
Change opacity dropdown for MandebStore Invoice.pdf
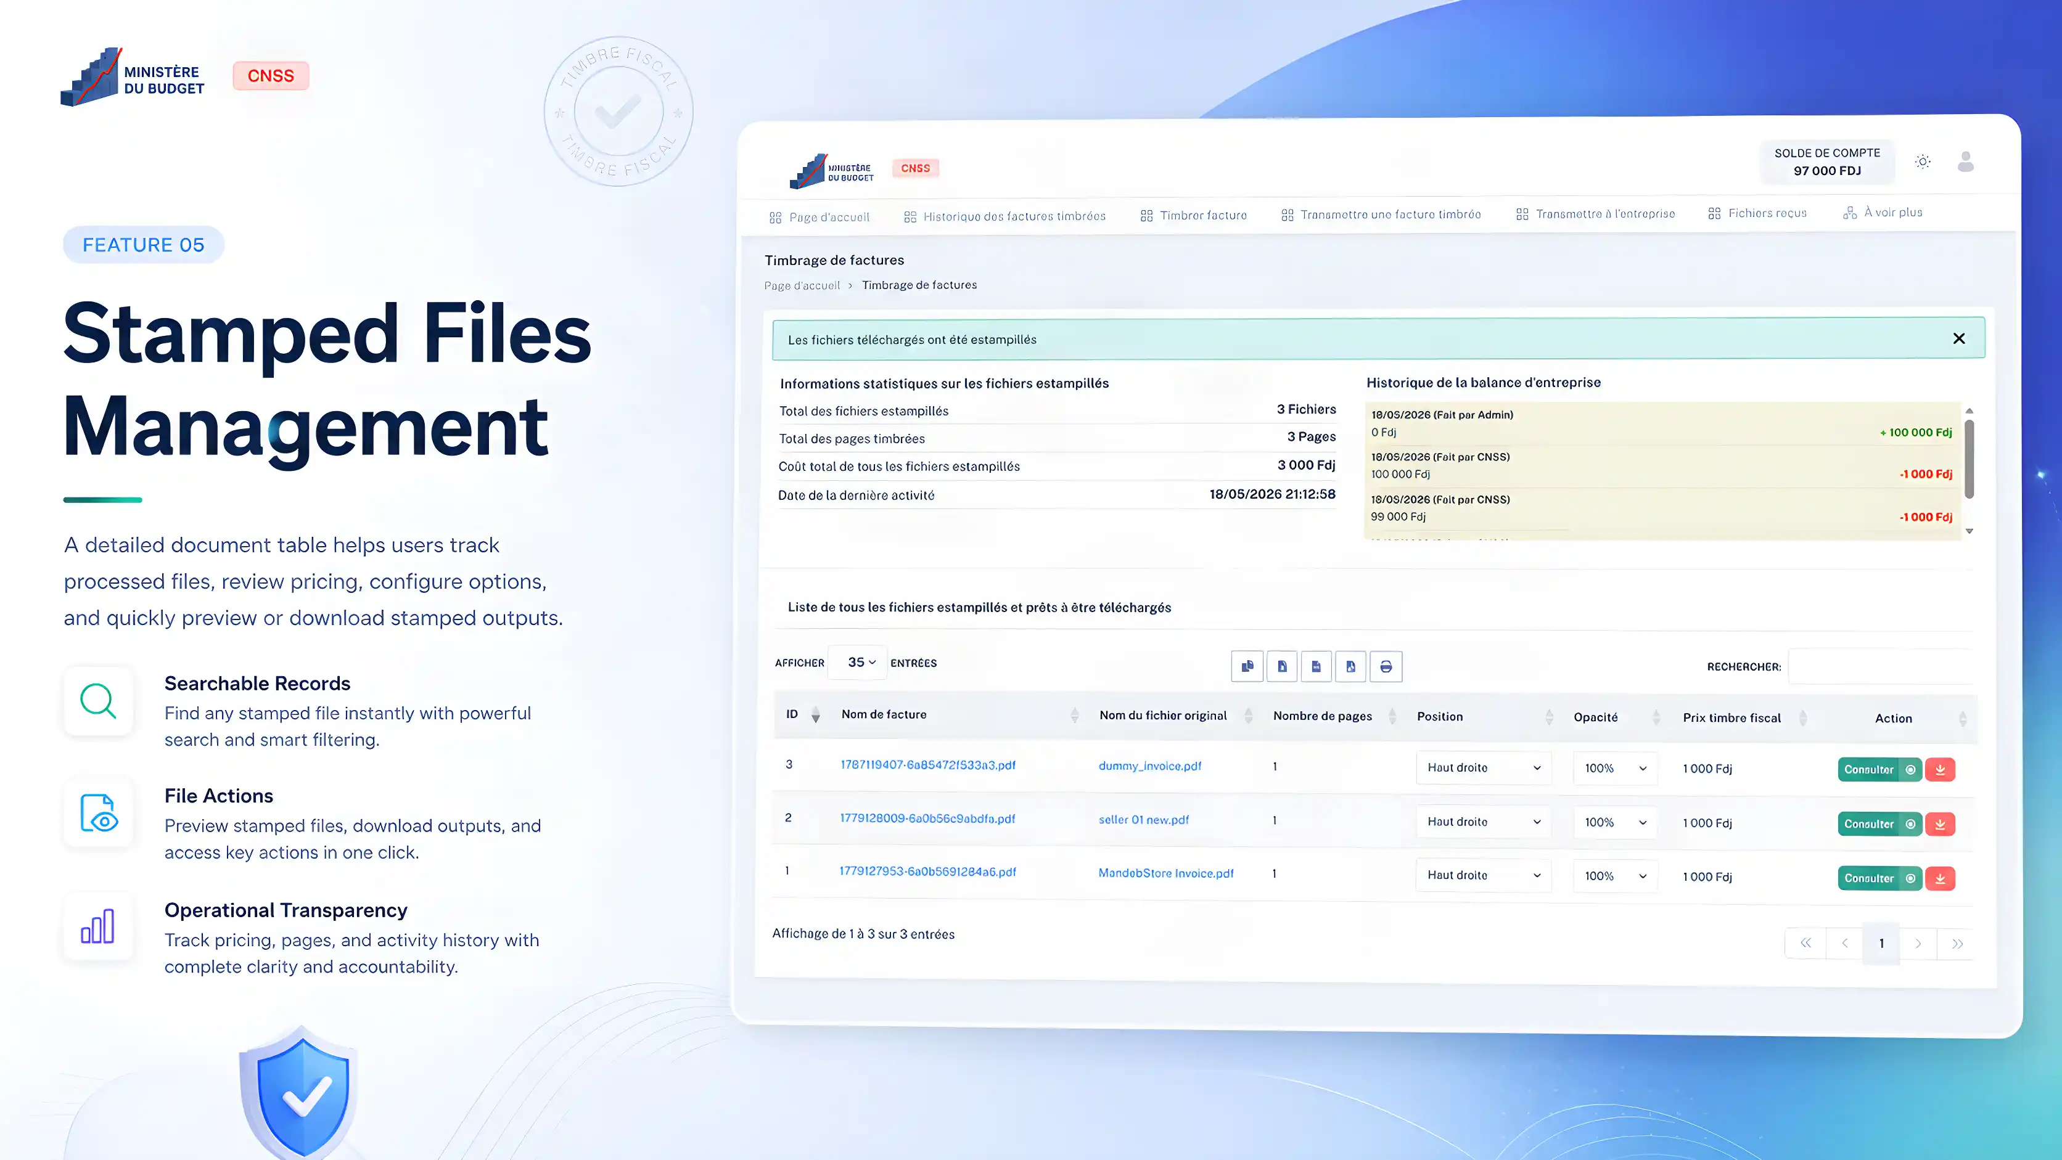click(x=1616, y=876)
